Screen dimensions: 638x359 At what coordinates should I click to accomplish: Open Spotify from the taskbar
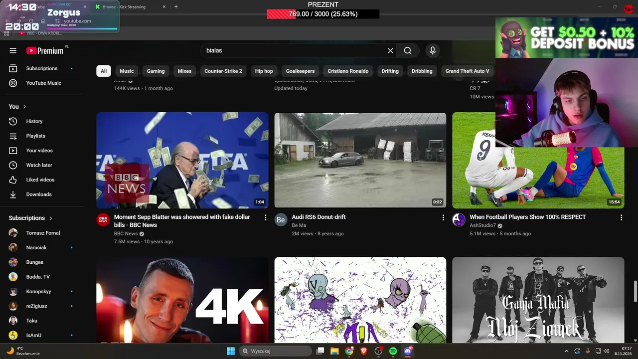click(393, 351)
